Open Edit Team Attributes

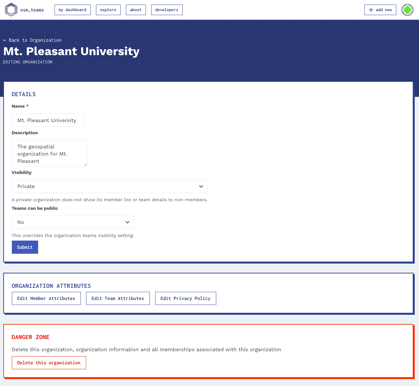coord(118,298)
